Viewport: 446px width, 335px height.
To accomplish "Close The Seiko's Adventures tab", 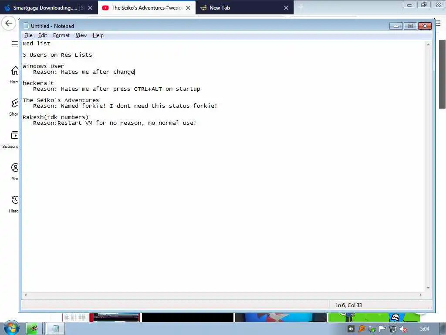I will (x=188, y=8).
